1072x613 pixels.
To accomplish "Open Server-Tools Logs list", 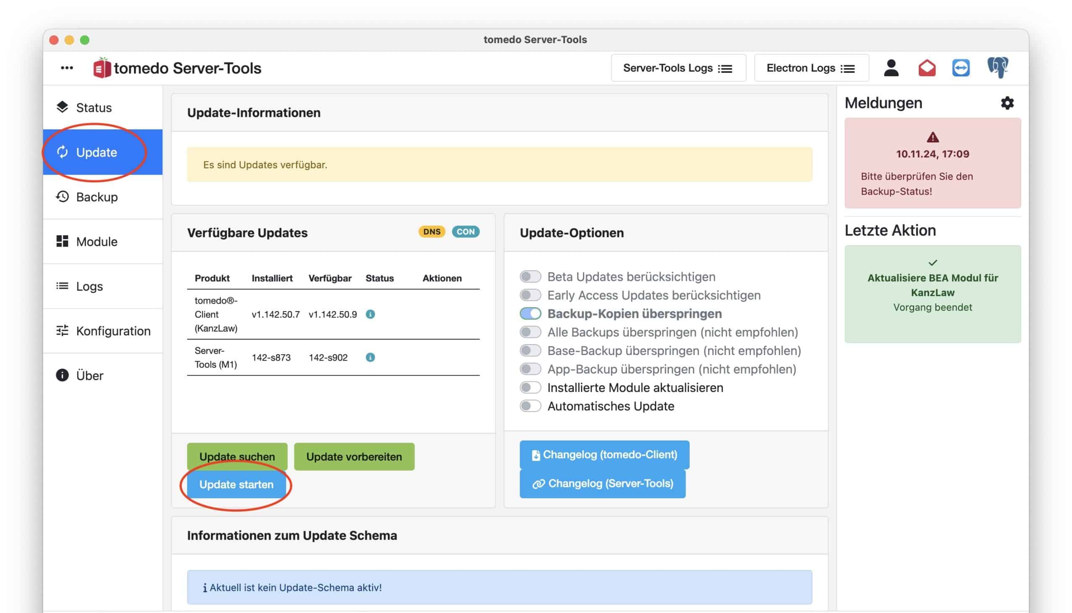I will point(678,68).
